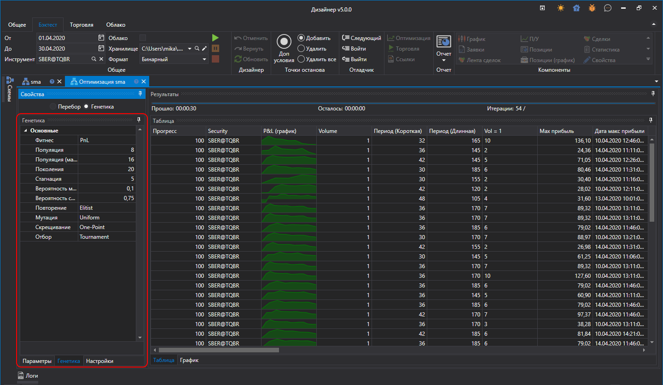The height and width of the screenshot is (385, 663).
Task: Click the table's horizontal scrollbar thumb
Action: tap(218, 350)
